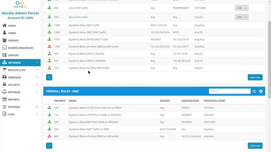Click the 'UDP/3391' port cell
Image resolution: width=271 pixels, height=152 pixels.
click(210, 122)
